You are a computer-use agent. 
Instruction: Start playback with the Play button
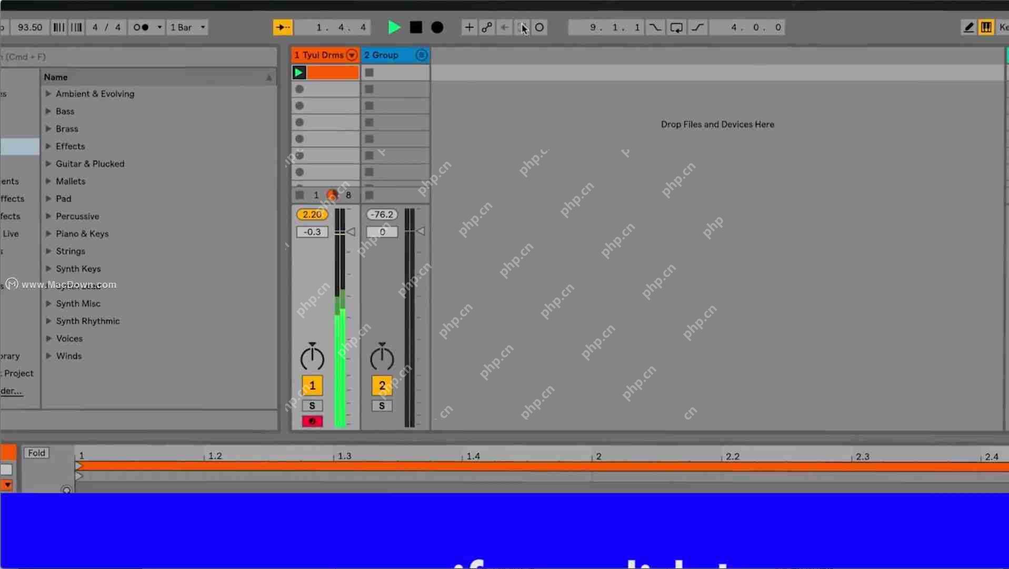[x=394, y=27]
